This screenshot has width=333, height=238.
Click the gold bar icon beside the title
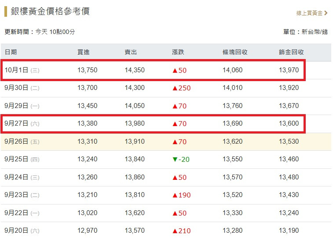point(6,11)
